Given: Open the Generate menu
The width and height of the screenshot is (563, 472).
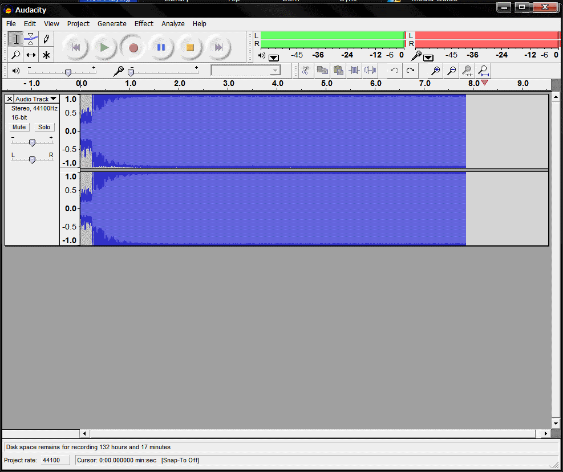Looking at the screenshot, I should [112, 24].
